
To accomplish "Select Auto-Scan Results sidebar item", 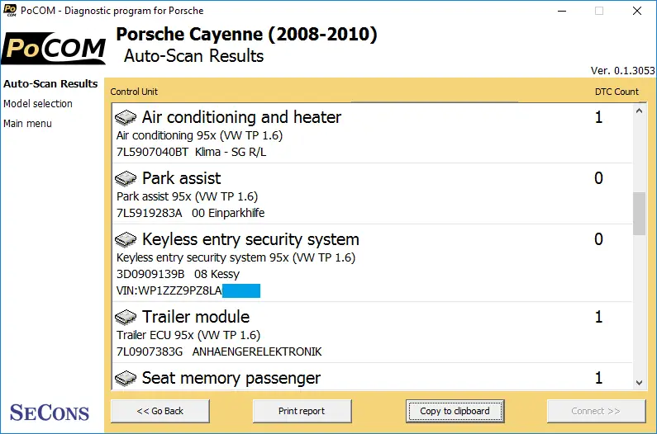I will [50, 83].
